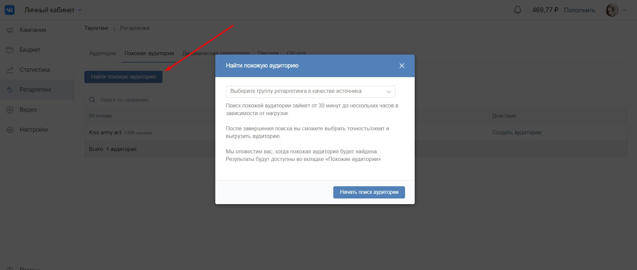
Task: Expand the profile menu chevron beside avatar
Action: (x=624, y=10)
